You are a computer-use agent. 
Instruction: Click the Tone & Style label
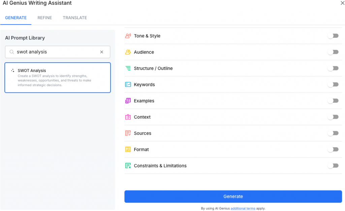(x=147, y=36)
